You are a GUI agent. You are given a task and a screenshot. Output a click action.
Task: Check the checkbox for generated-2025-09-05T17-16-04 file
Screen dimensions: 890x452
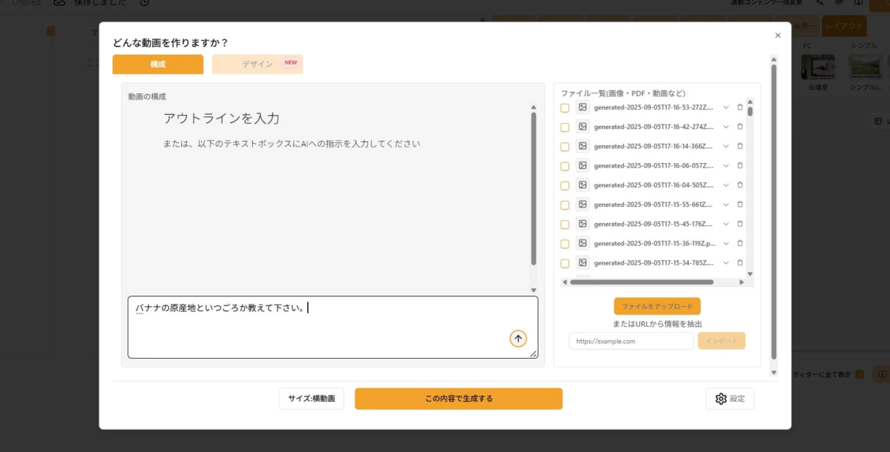point(564,185)
